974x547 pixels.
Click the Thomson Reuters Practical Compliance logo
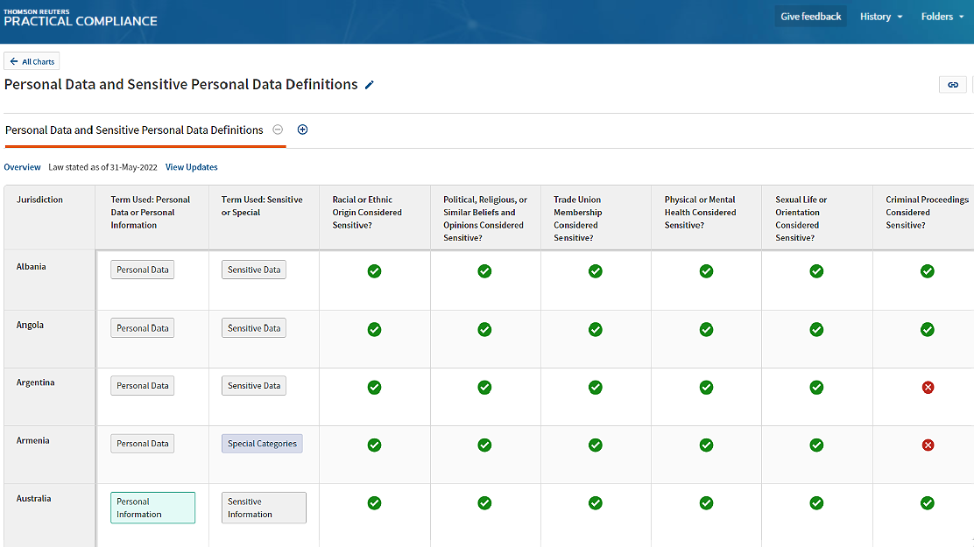(x=81, y=17)
